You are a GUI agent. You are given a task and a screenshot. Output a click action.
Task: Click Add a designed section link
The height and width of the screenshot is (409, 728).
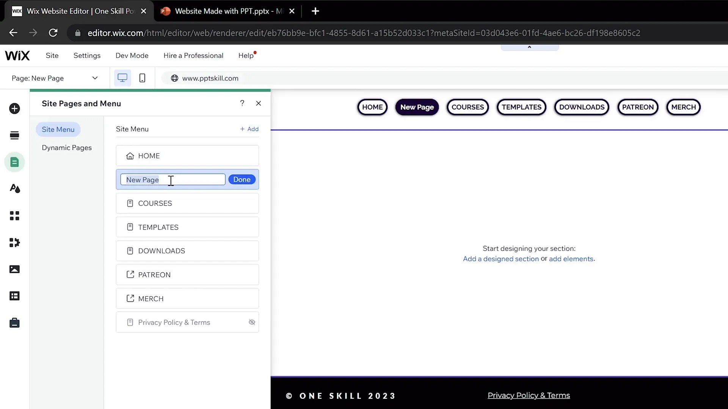click(x=500, y=259)
